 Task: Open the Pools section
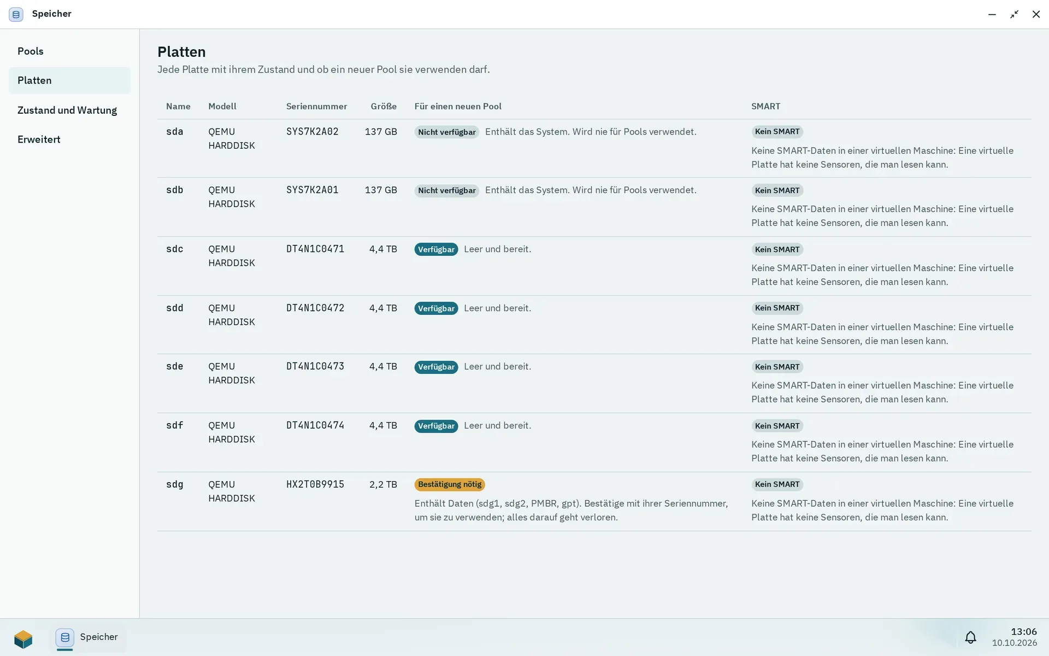click(x=69, y=51)
